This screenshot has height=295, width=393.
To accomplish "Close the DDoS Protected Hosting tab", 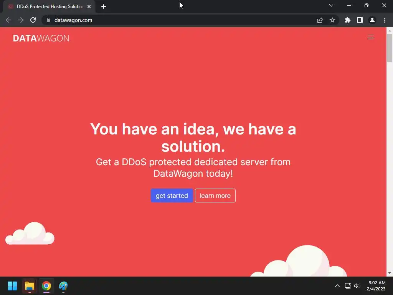I will coord(89,7).
